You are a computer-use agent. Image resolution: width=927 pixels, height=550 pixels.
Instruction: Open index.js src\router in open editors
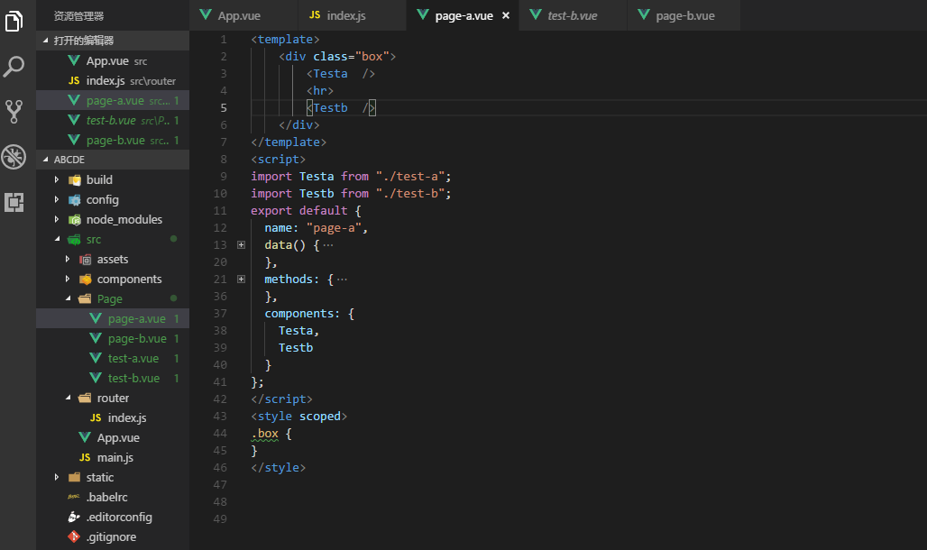click(x=113, y=80)
